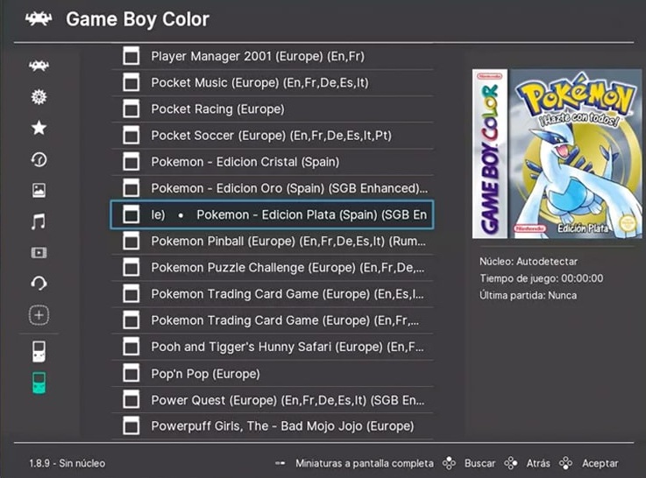The width and height of the screenshot is (646, 478).
Task: Click Tiempo de juego: 00:00:00 text
Action: coord(541,278)
